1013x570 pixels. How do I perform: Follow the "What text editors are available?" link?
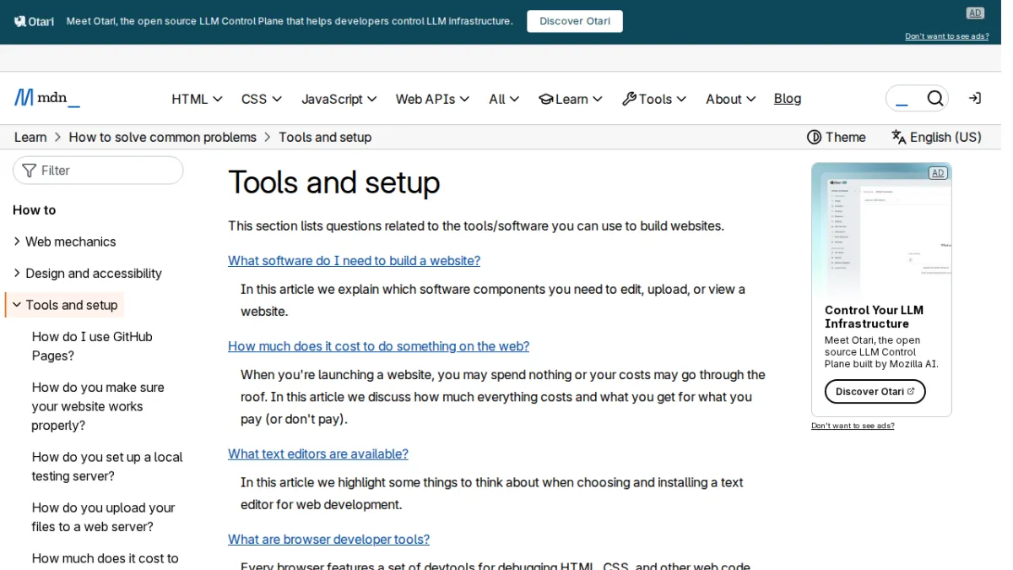(x=318, y=453)
